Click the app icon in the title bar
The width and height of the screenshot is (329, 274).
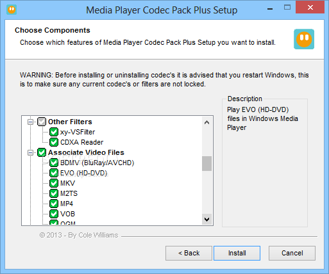(x=12, y=10)
